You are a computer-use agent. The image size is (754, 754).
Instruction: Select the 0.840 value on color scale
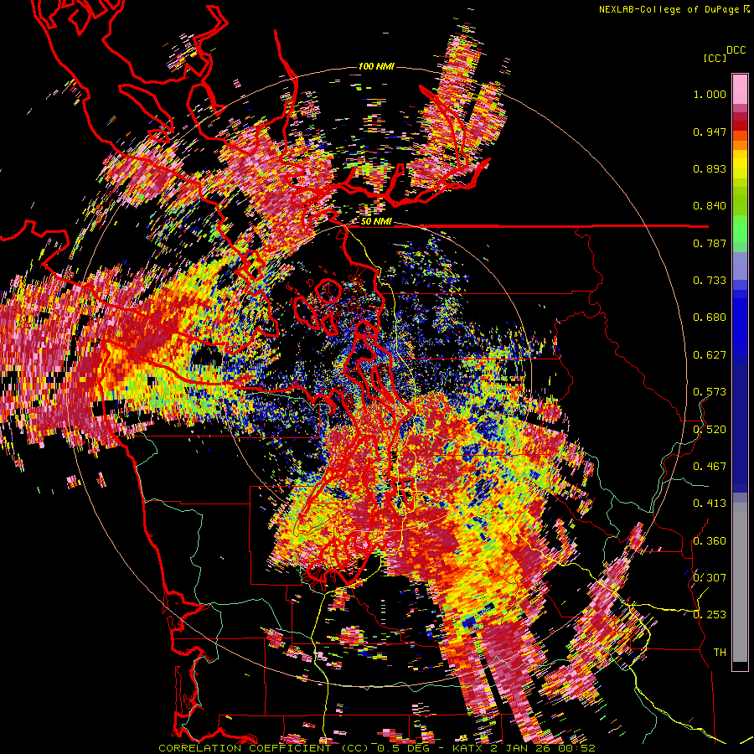[x=710, y=206]
